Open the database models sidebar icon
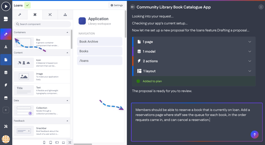265x145 pixels. (6, 73)
